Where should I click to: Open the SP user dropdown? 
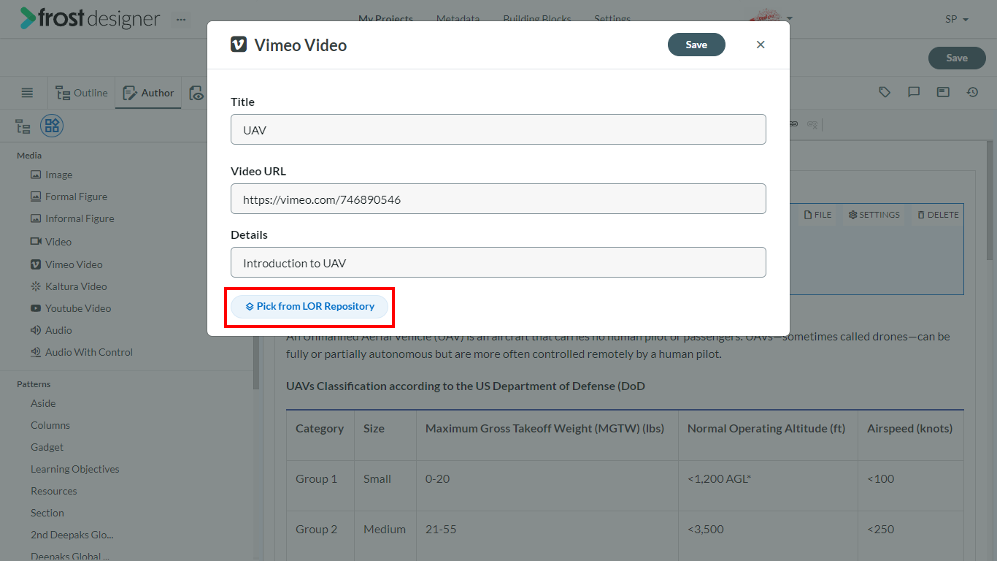957,19
